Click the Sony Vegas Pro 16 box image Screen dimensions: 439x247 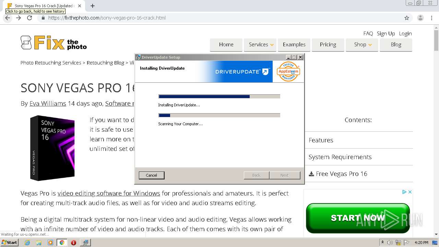point(52,148)
